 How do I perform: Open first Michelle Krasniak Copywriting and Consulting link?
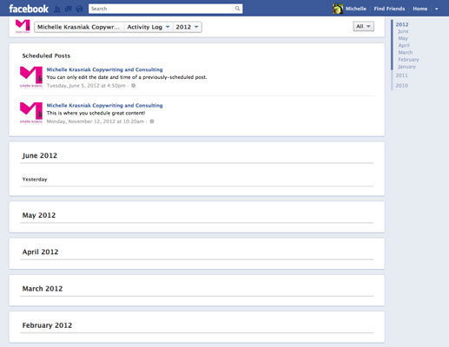coord(104,69)
